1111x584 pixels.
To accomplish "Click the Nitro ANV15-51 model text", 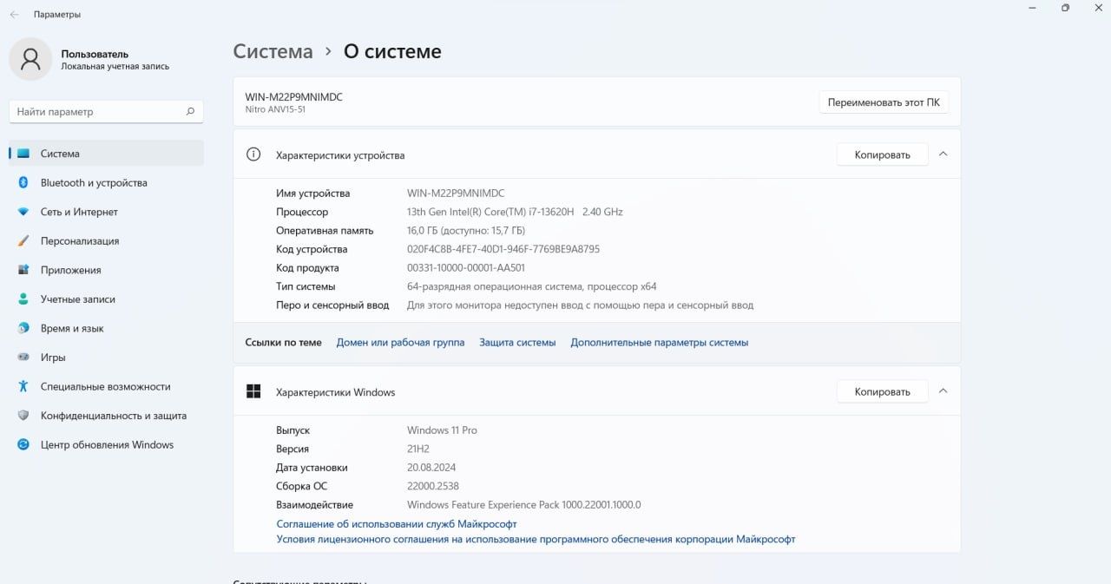I will [275, 109].
